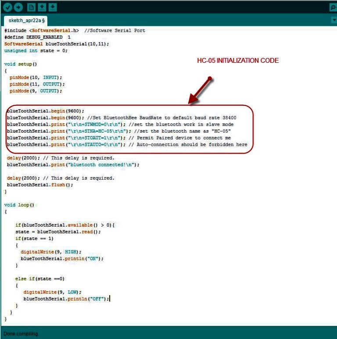The height and width of the screenshot is (339, 337).
Task: Open the Serial Monitor
Action: (x=333, y=7)
